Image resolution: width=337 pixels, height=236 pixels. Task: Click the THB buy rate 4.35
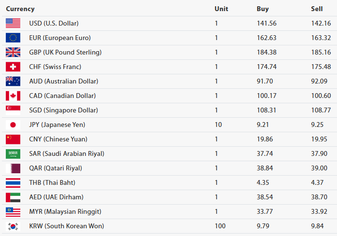264,182
